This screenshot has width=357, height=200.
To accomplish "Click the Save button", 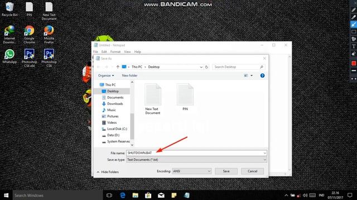I will tap(226, 171).
